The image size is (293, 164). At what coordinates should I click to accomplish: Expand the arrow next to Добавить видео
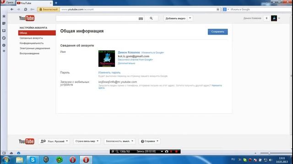tap(190, 18)
